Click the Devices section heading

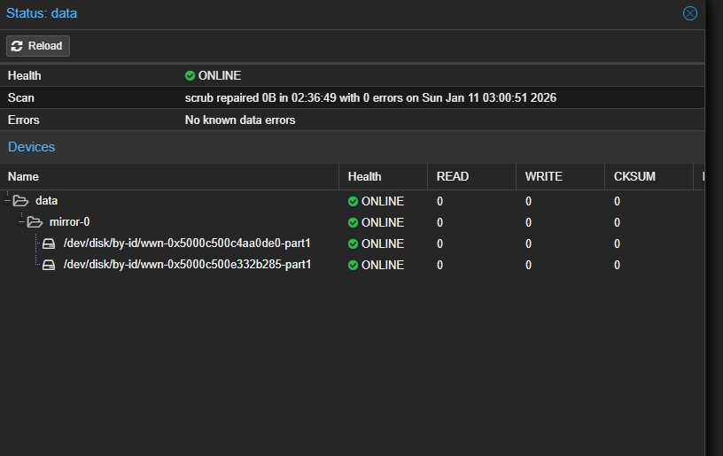coord(31,147)
